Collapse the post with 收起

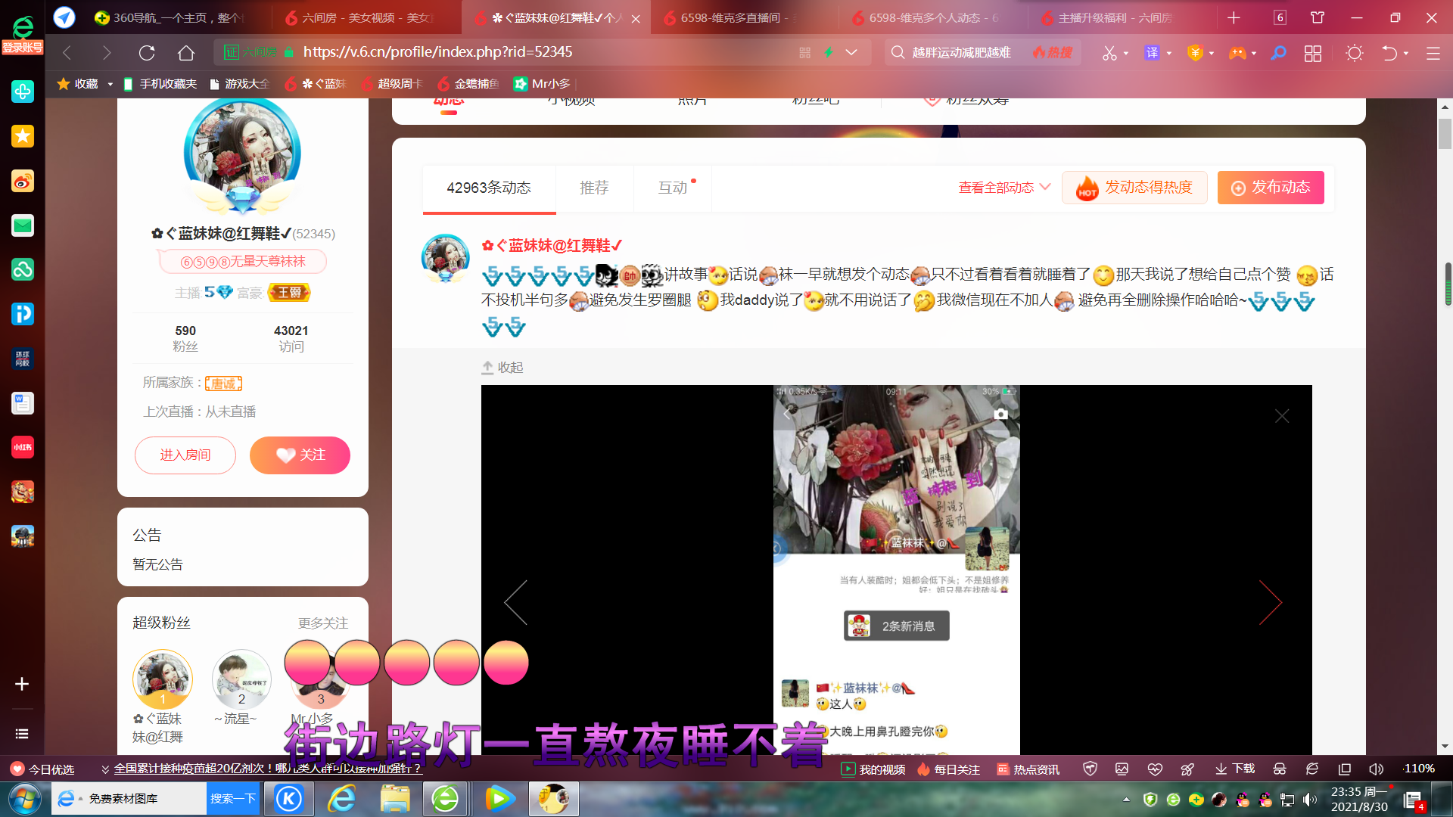pos(502,368)
